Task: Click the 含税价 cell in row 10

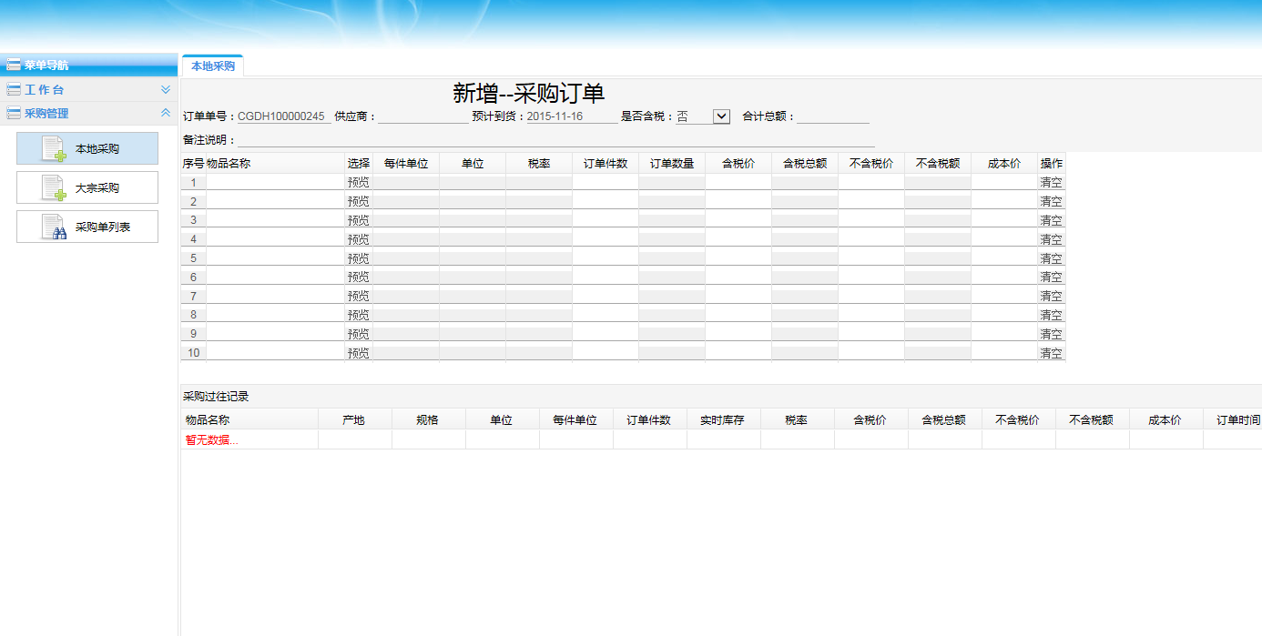Action: tap(738, 352)
